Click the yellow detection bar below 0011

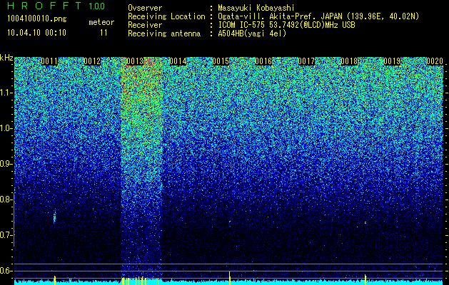pos(55,280)
